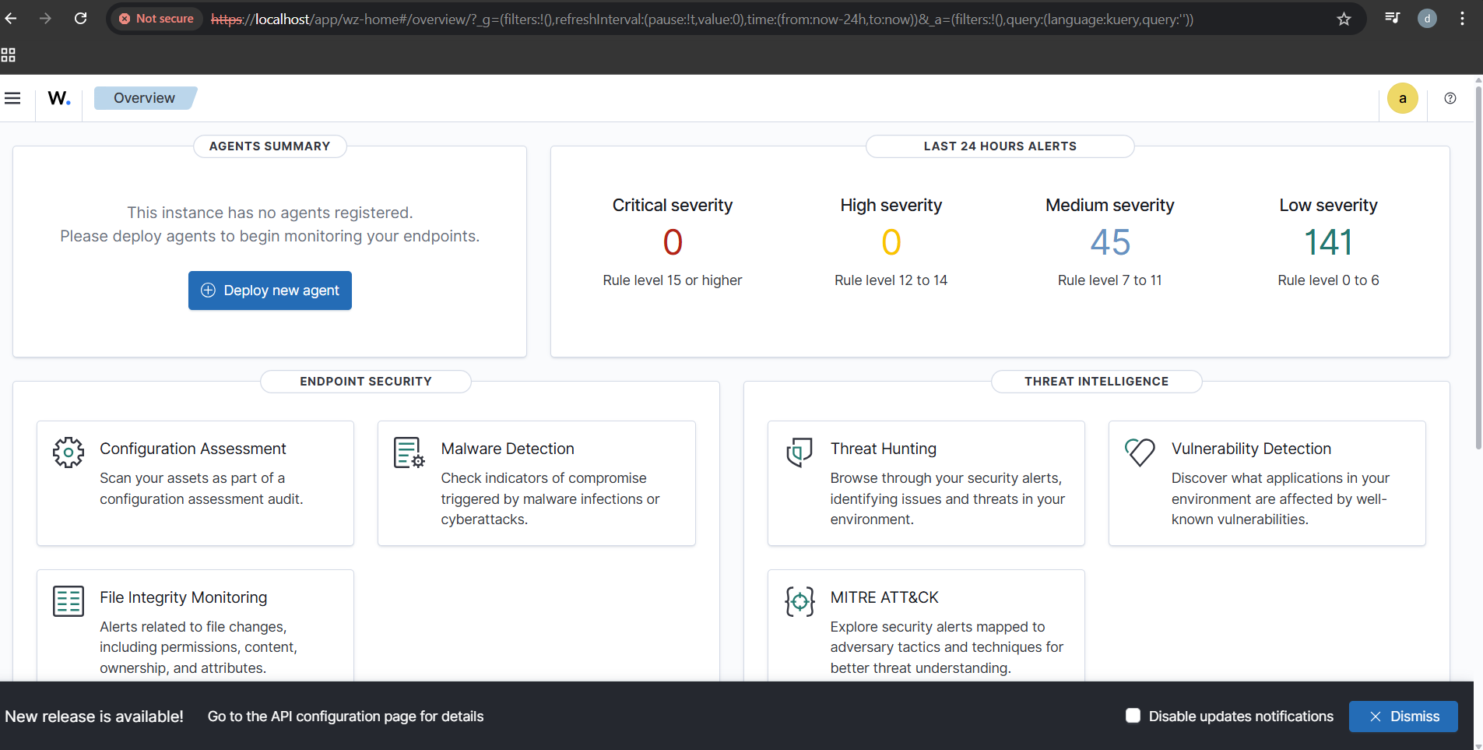This screenshot has height=750, width=1483.
Task: Click the browser address bar
Action: tap(701, 19)
